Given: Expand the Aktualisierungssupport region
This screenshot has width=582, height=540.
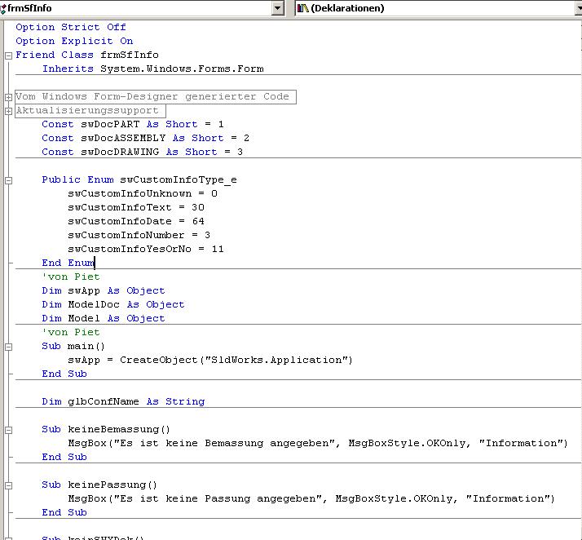Looking at the screenshot, I should pyautogui.click(x=8, y=111).
